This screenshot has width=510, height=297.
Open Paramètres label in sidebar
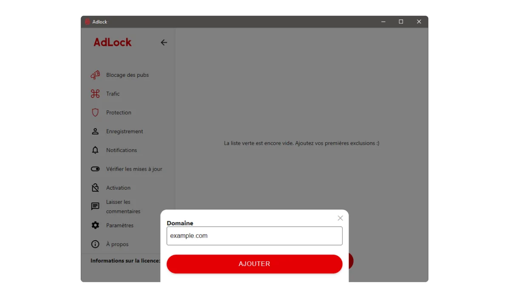point(120,225)
